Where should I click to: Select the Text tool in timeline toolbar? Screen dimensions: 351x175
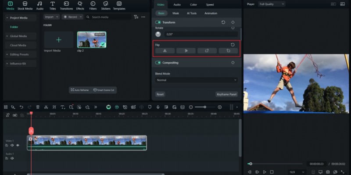point(63,107)
